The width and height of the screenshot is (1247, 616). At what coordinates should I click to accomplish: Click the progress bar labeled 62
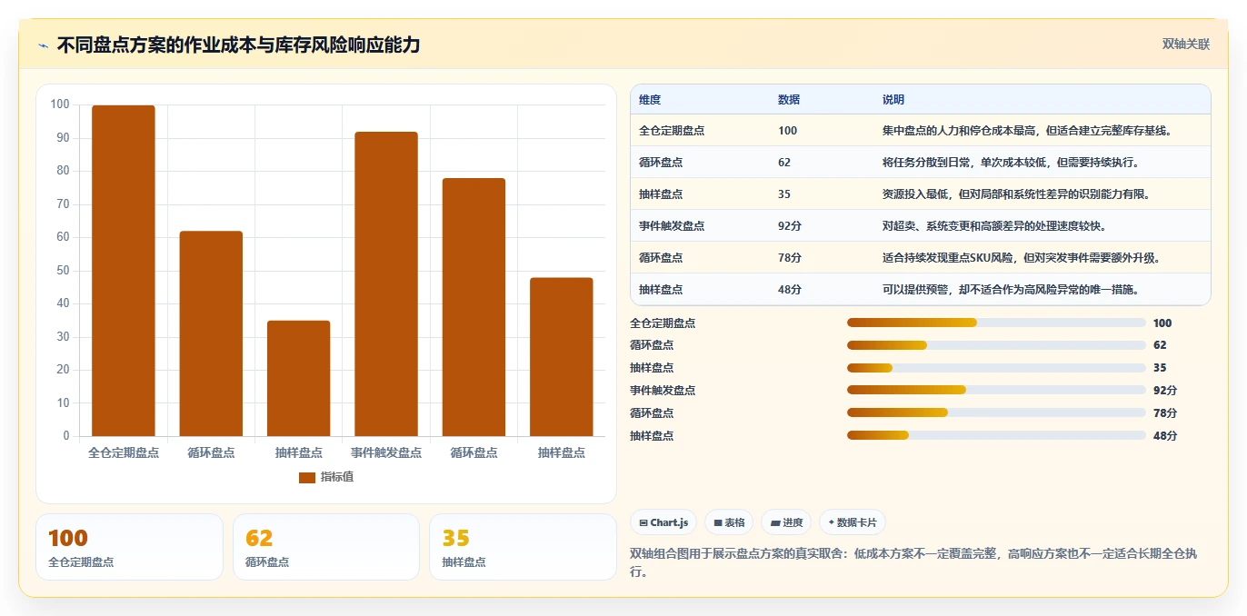click(996, 345)
